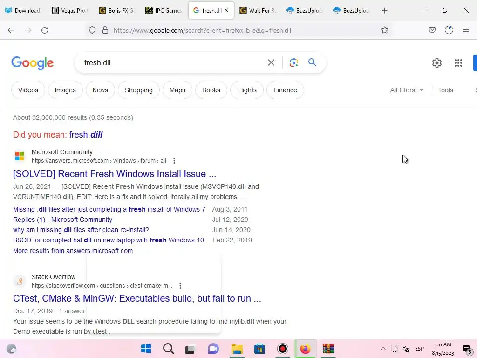The width and height of the screenshot is (477, 358).
Task: Click the browser address bar
Action: (239, 30)
